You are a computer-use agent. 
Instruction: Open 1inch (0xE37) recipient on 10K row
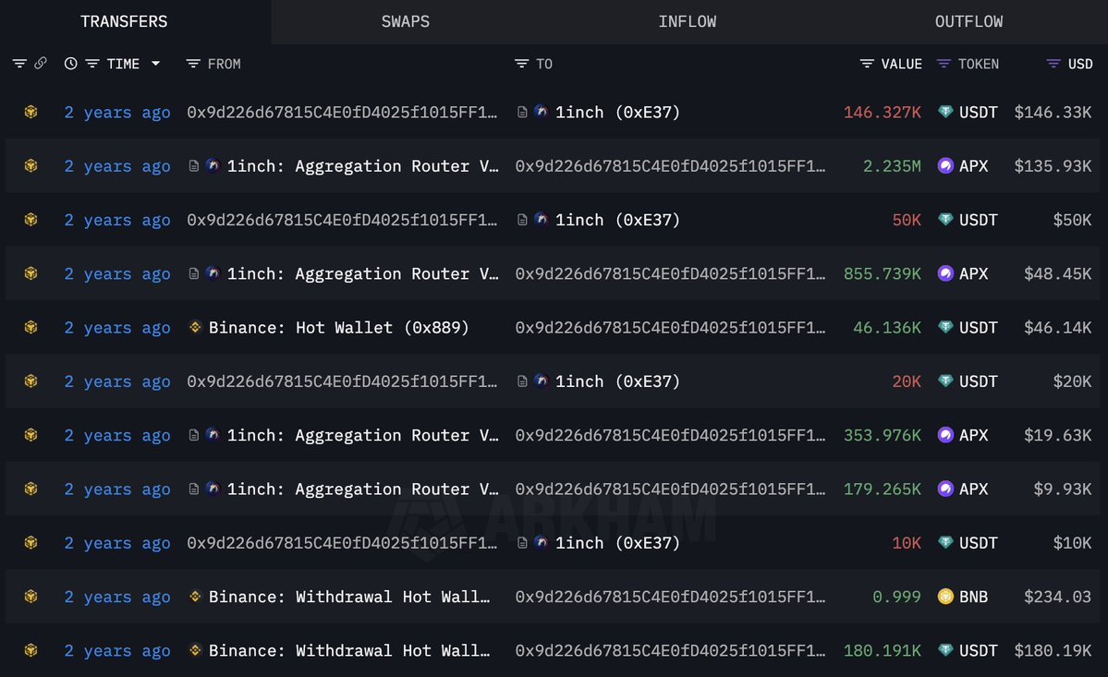pyautogui.click(x=617, y=542)
